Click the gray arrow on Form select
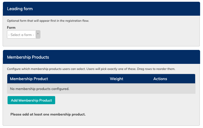Image resolution: width=203 pixels, height=128 pixels. point(38,35)
